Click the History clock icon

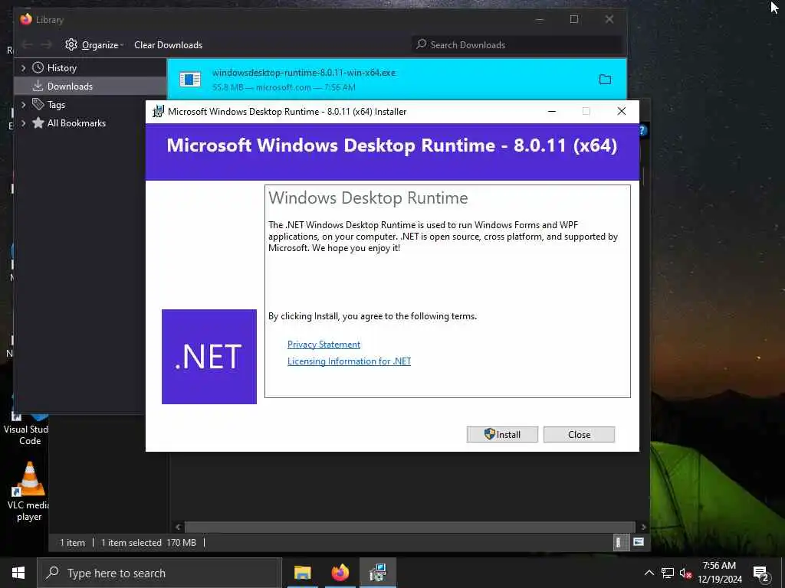[x=38, y=67]
